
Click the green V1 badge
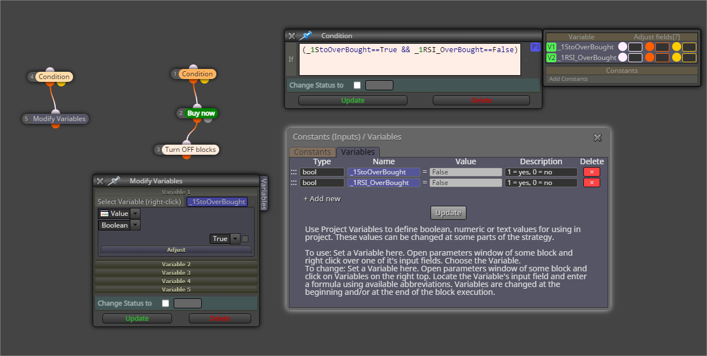pyautogui.click(x=551, y=47)
